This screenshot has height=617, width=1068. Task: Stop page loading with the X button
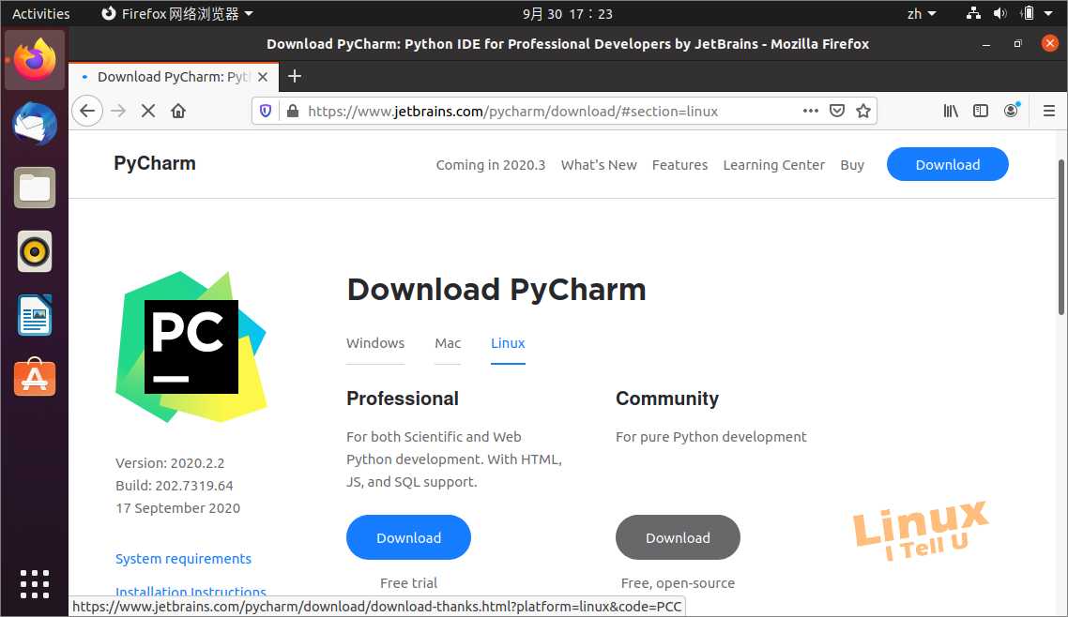(147, 111)
